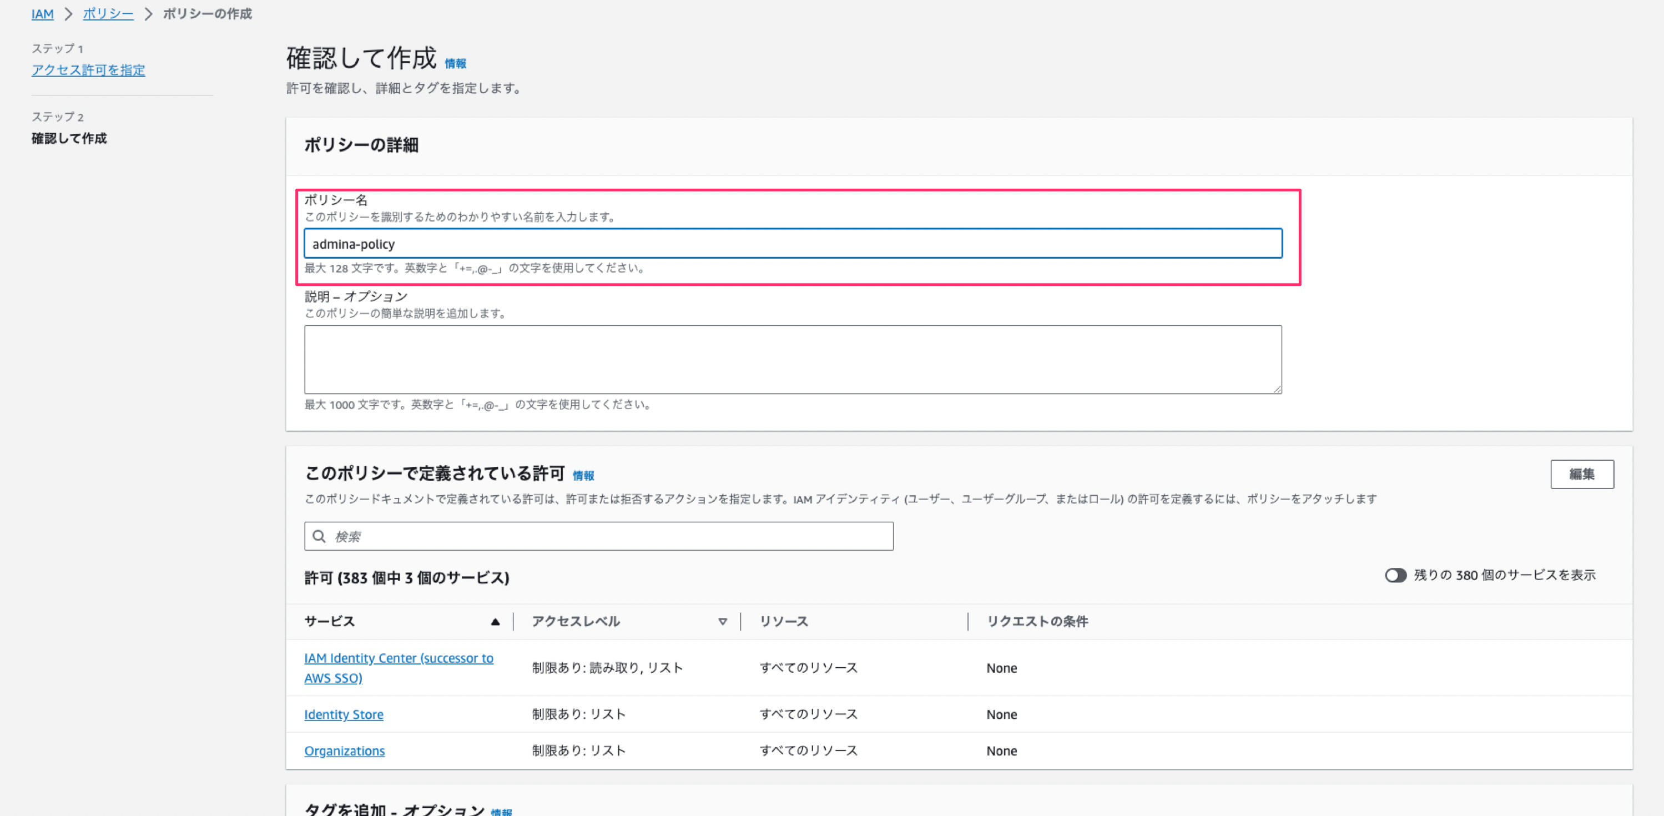Click the リソース column header
Viewport: 1664px width, 816px height.
[784, 622]
